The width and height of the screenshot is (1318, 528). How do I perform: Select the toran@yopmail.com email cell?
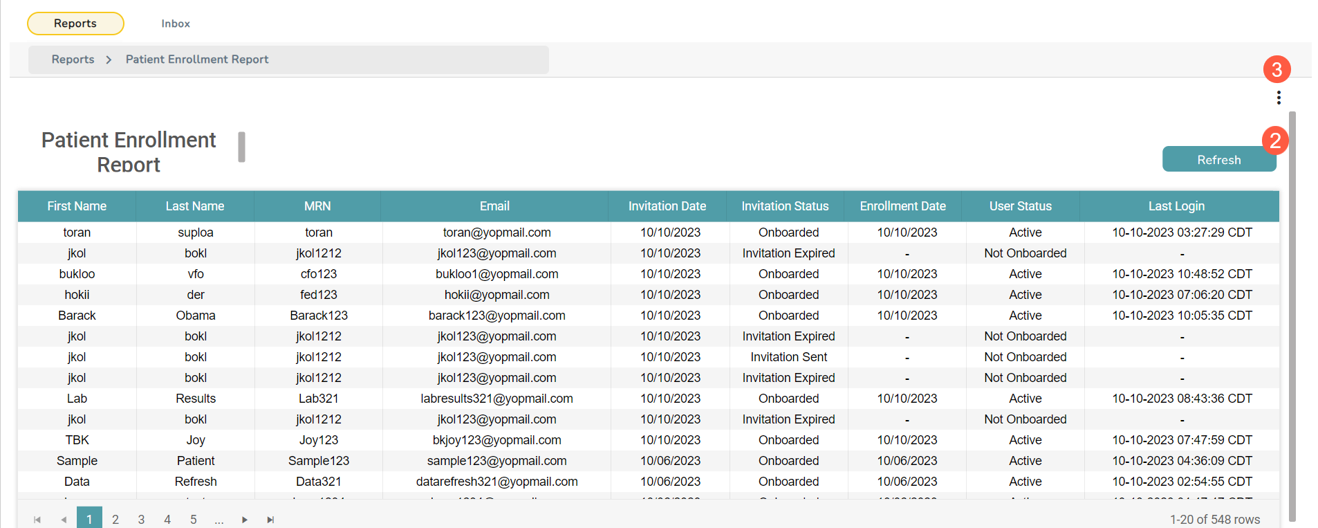point(496,233)
